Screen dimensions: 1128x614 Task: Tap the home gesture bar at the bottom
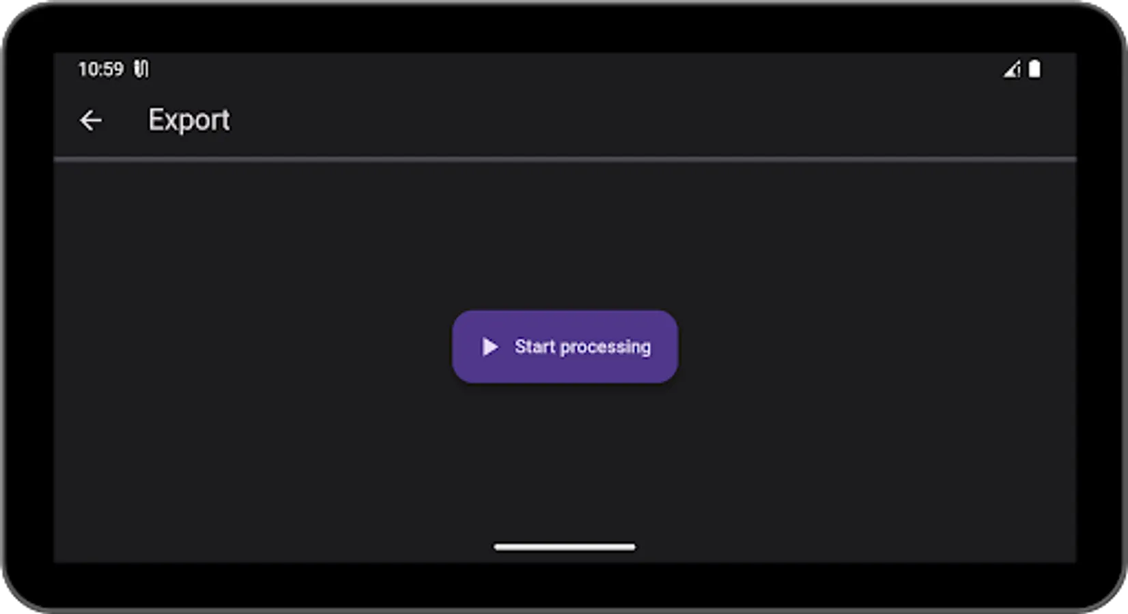565,546
